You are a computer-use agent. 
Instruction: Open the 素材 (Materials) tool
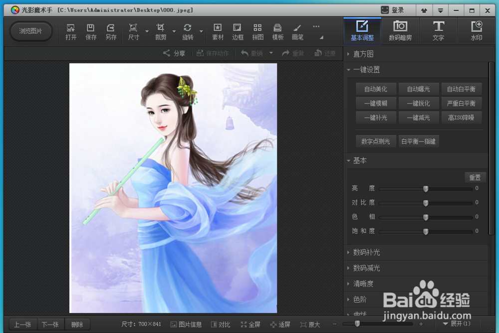pos(218,32)
